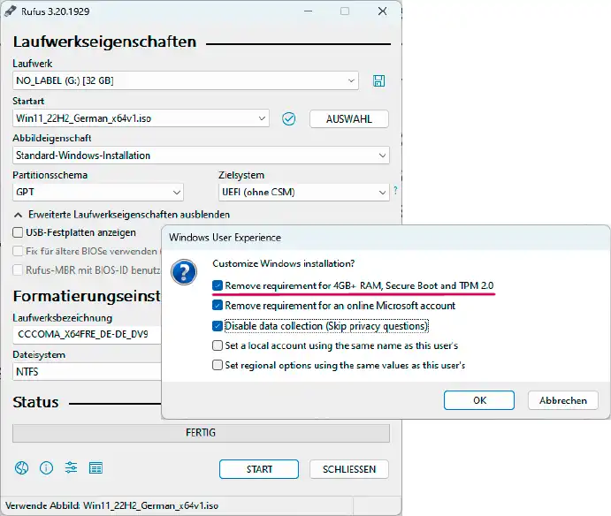Click the Laufwerksbezeichnung text field
Screen dimensions: 611x516
87,335
